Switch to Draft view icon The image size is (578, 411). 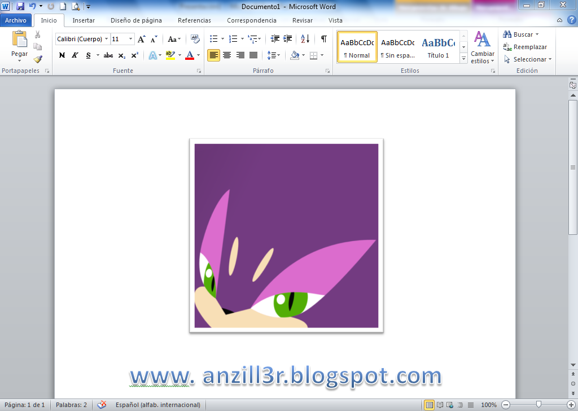(471, 405)
